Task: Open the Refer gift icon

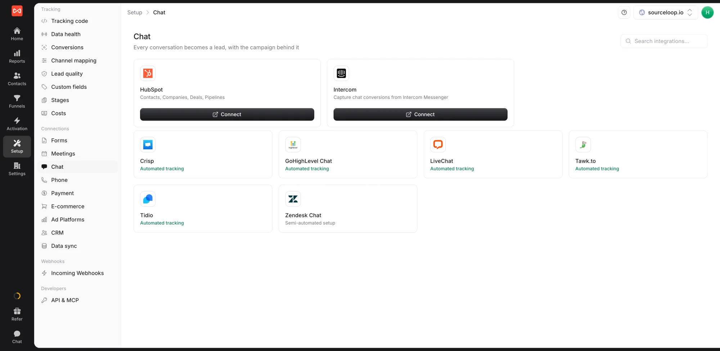Action: (17, 314)
